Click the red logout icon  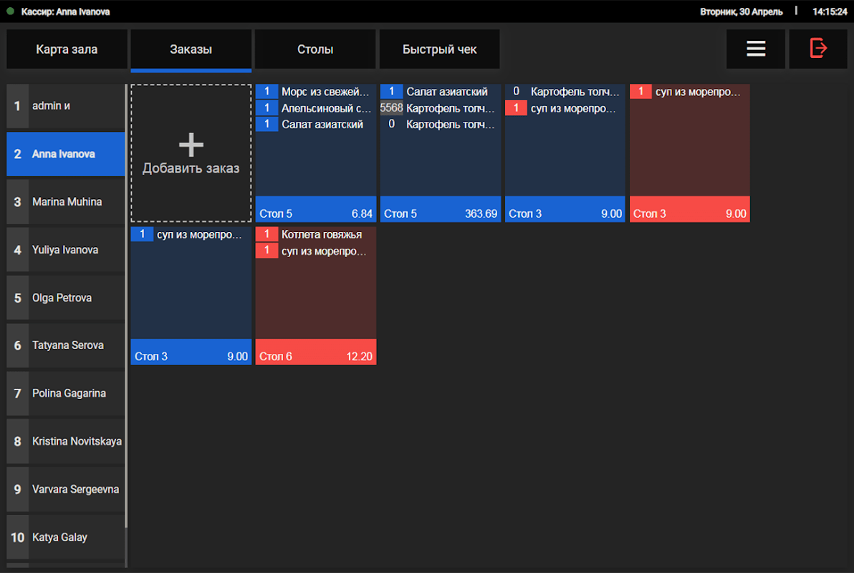click(818, 48)
